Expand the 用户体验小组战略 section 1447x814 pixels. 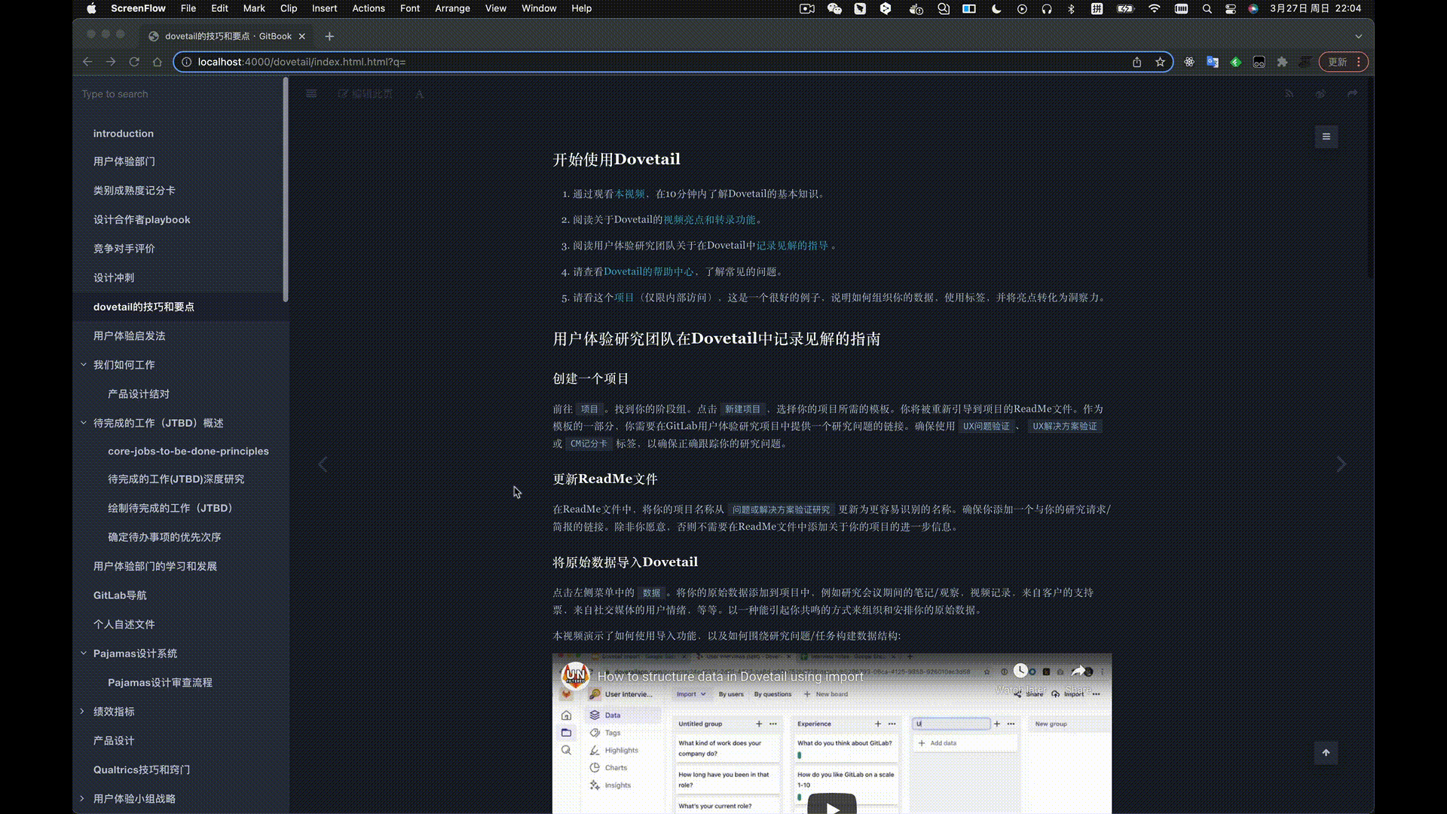(83, 799)
